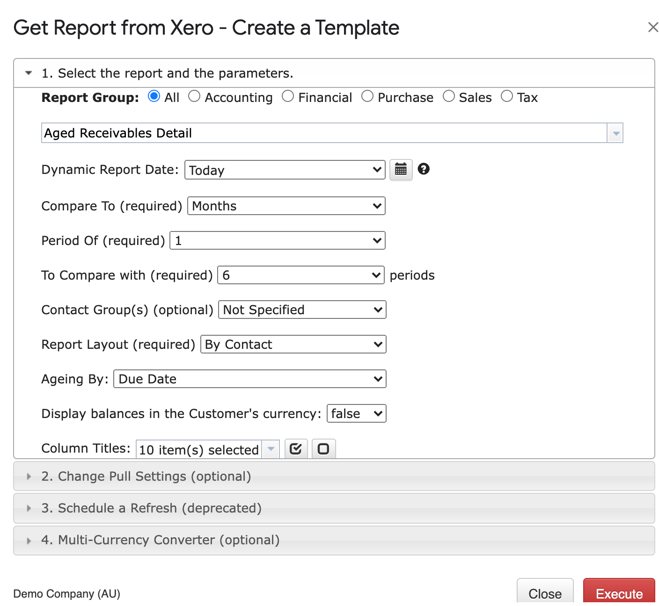Expand section 4 Multi-Currency Converter

(x=334, y=540)
